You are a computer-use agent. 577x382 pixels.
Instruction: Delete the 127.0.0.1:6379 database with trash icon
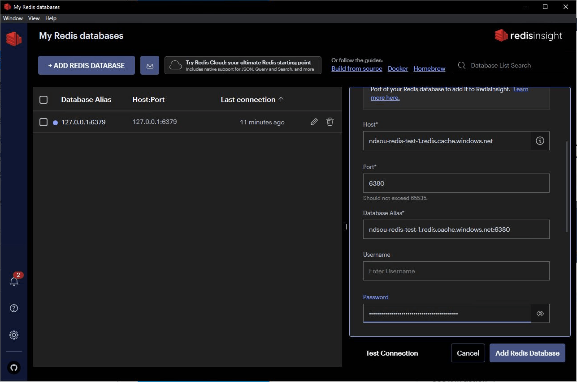(330, 122)
